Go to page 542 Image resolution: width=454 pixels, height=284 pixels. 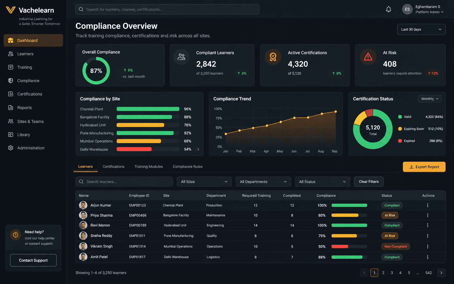point(429,273)
